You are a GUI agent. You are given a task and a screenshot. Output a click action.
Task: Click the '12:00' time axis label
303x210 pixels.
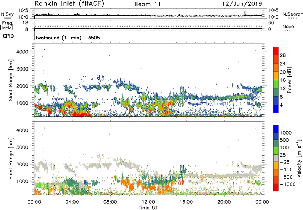148,202
